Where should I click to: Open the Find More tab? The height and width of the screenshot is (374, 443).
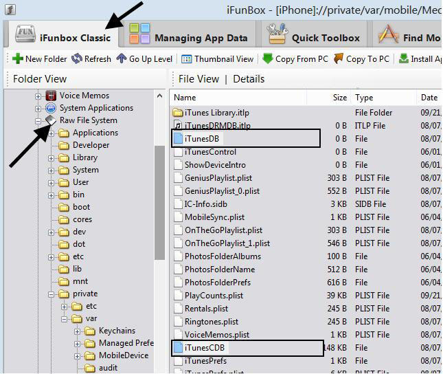408,34
